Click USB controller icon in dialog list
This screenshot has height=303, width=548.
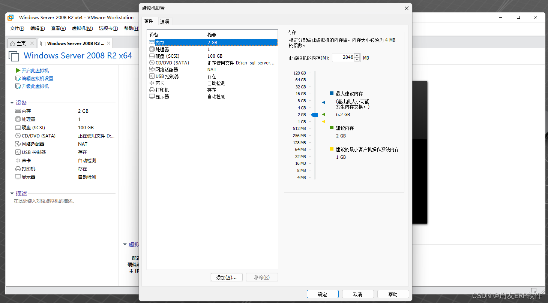coord(152,76)
